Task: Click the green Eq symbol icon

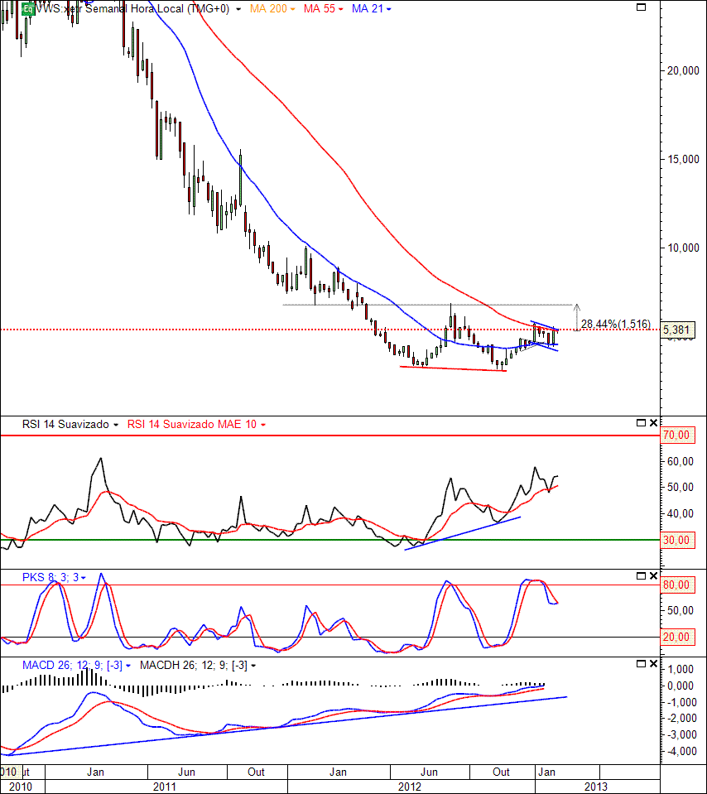Action: (x=28, y=8)
